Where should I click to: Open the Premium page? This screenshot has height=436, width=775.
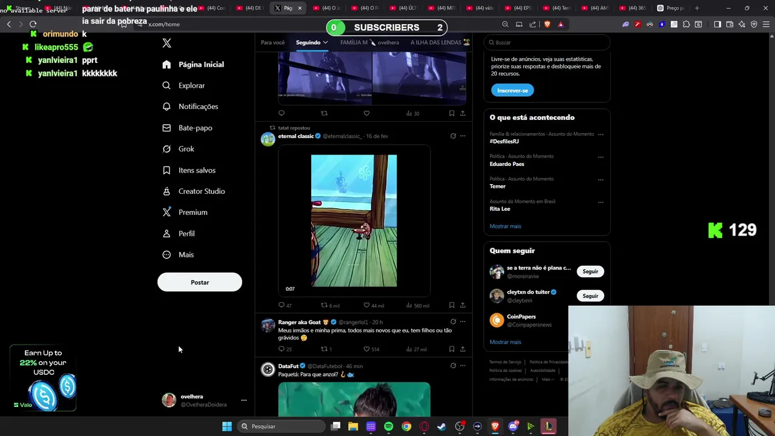(x=185, y=213)
